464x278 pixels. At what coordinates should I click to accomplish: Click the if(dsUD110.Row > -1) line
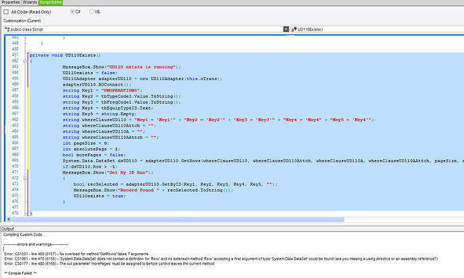pyautogui.click(x=90, y=167)
